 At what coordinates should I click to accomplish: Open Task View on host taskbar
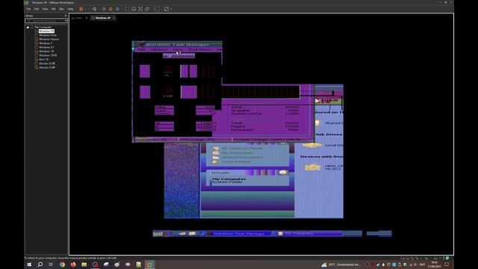tap(51, 265)
